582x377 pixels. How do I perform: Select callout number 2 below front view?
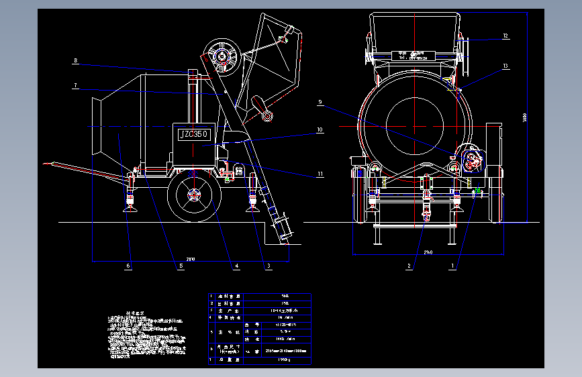[x=409, y=266]
